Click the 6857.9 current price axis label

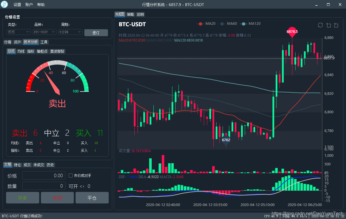329,58
